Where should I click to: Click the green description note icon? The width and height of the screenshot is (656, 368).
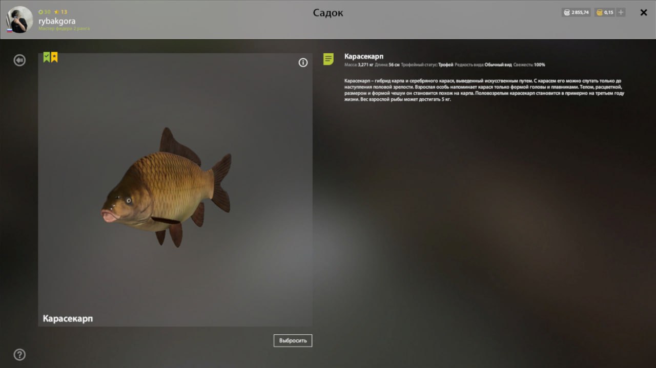328,59
